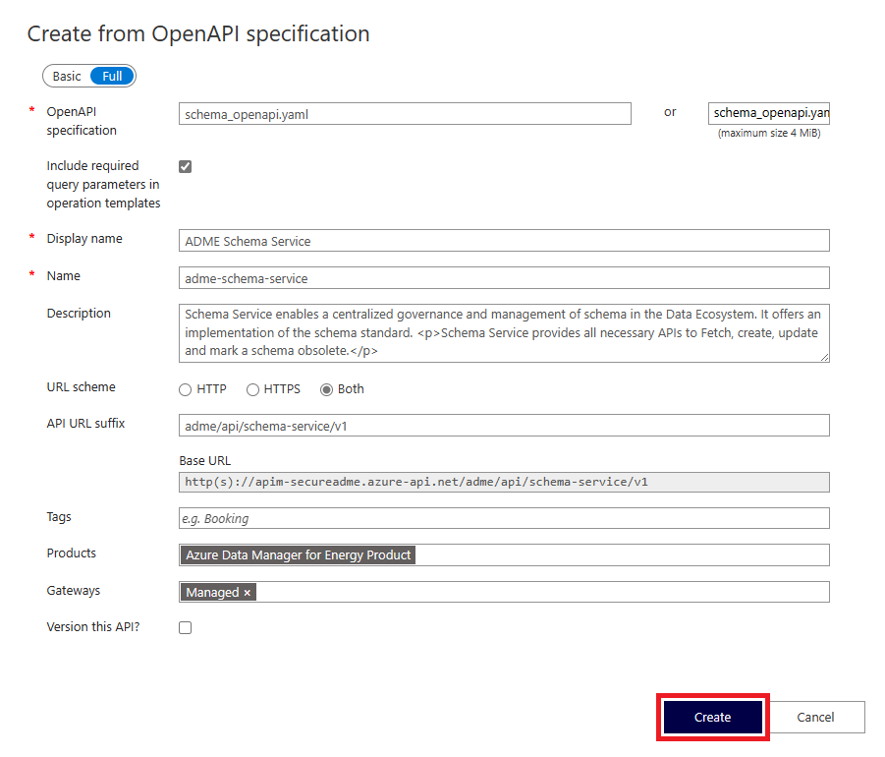This screenshot has height=757, width=885.
Task: Select the HTTPS URL scheme
Action: (252, 389)
